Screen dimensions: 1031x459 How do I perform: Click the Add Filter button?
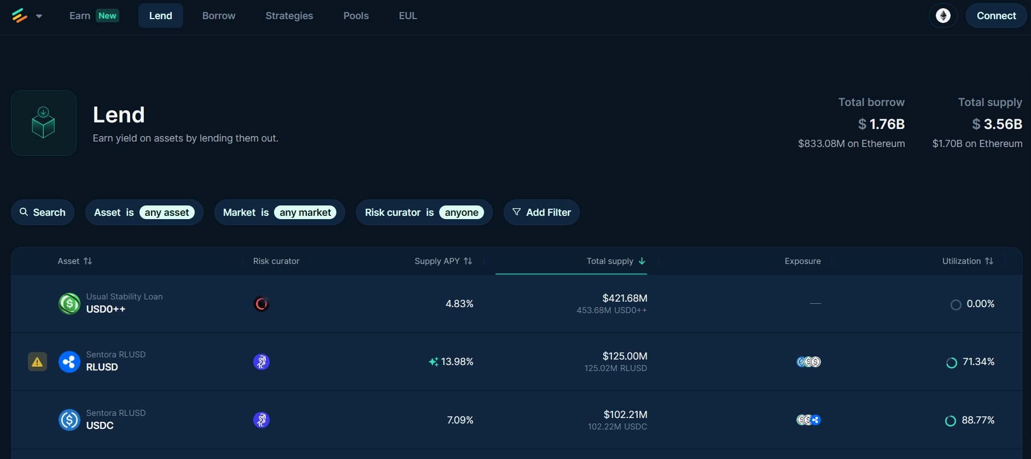(541, 213)
